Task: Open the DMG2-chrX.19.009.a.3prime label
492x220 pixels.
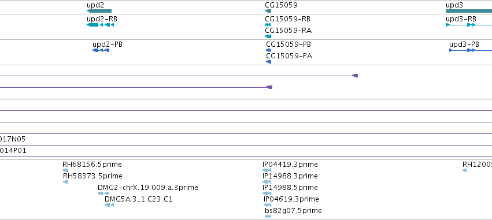Action: (x=148, y=188)
